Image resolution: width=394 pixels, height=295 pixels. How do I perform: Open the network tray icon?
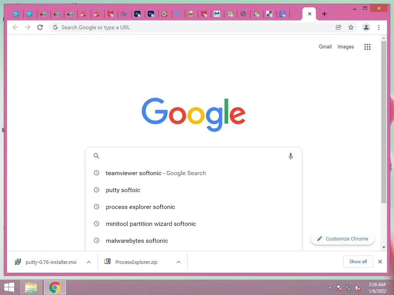pyautogui.click(x=349, y=288)
